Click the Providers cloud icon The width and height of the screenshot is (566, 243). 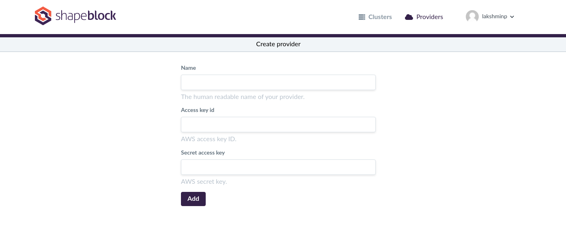409,17
